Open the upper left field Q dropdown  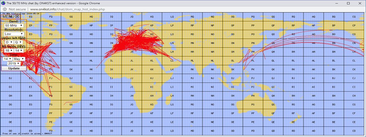point(18,42)
